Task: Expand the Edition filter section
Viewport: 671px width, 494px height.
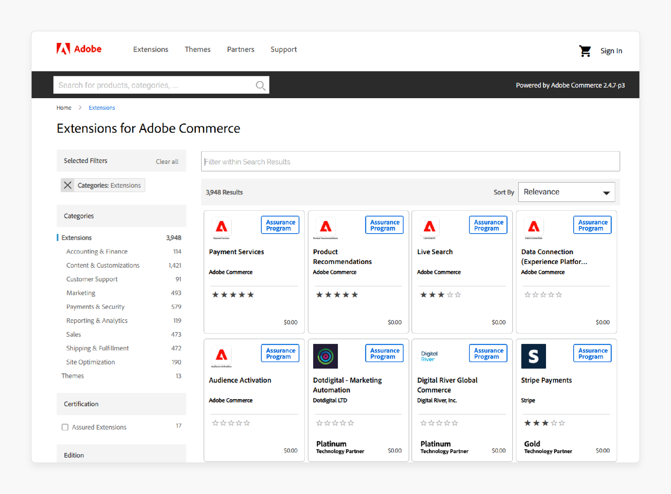Action: pyautogui.click(x=121, y=454)
